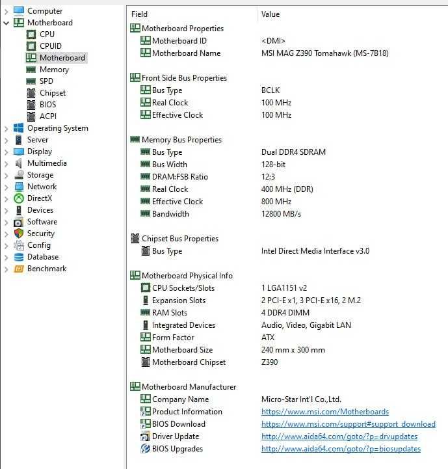Select the Memory tree item

pyautogui.click(x=54, y=70)
